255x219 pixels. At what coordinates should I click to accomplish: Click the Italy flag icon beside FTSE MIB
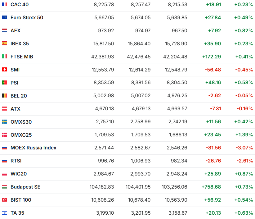coord(5,57)
